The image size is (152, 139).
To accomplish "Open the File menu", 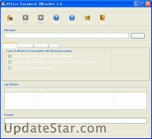I will (x=4, y=9).
